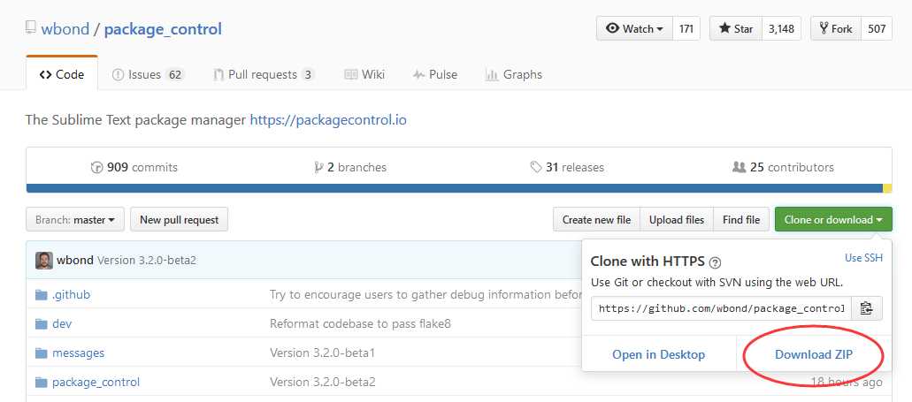
Task: Star the repository
Action: tap(736, 28)
